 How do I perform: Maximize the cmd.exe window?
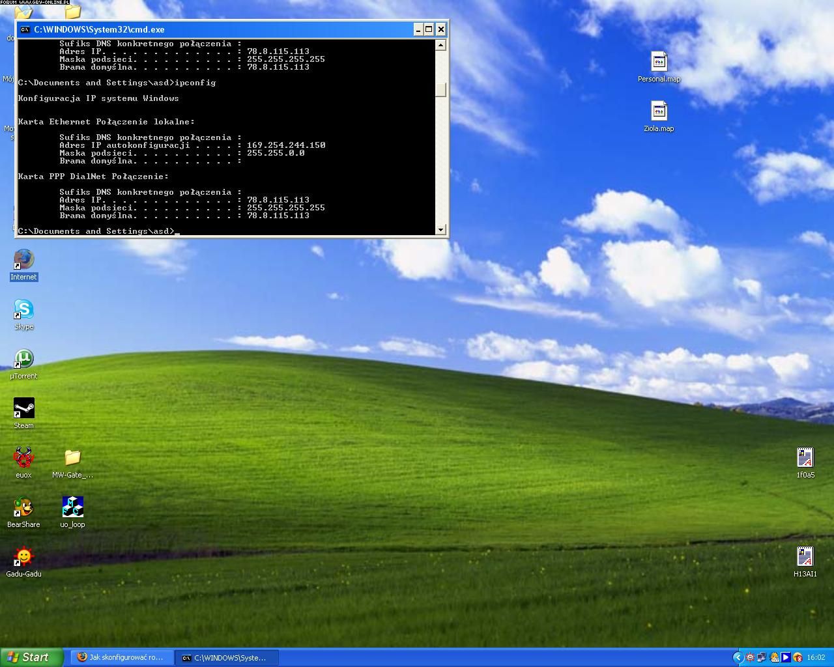pos(429,29)
